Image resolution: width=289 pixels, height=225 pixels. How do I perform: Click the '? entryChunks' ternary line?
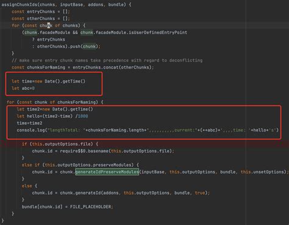pos(48,40)
